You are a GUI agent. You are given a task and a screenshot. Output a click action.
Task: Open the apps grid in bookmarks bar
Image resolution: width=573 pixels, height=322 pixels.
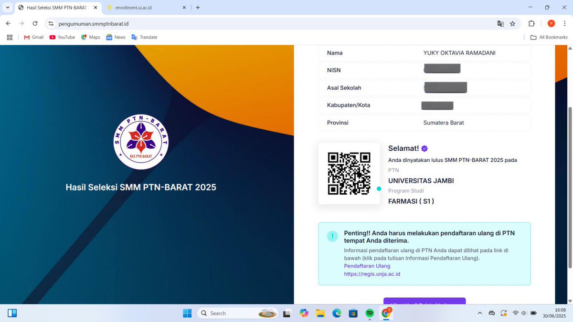[10, 37]
